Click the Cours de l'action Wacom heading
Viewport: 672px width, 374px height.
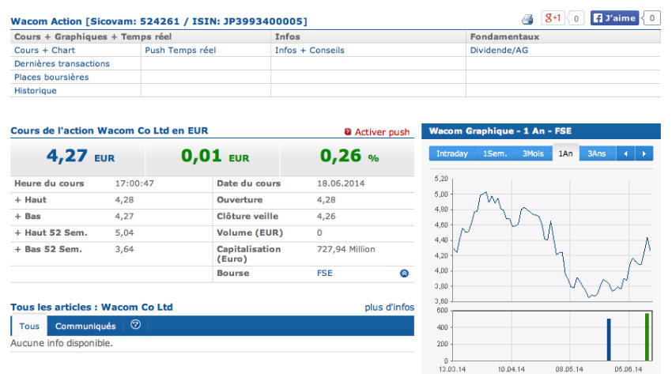pyautogui.click(x=109, y=130)
